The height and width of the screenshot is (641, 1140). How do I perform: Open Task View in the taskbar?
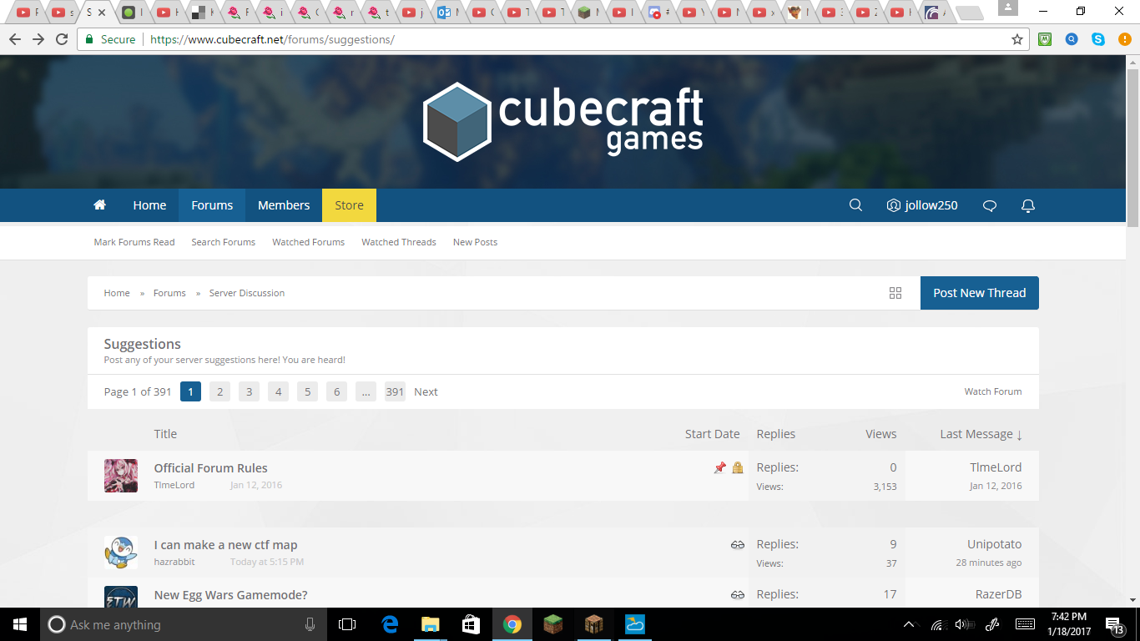pyautogui.click(x=347, y=624)
